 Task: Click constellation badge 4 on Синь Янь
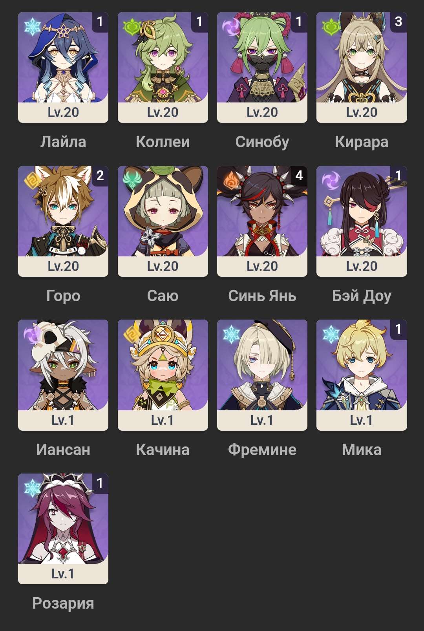[299, 176]
